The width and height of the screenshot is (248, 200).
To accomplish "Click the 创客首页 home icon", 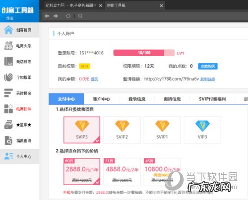I will point(9,30).
